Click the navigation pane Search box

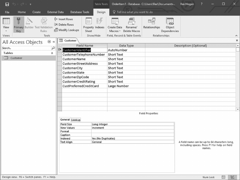(26, 48)
